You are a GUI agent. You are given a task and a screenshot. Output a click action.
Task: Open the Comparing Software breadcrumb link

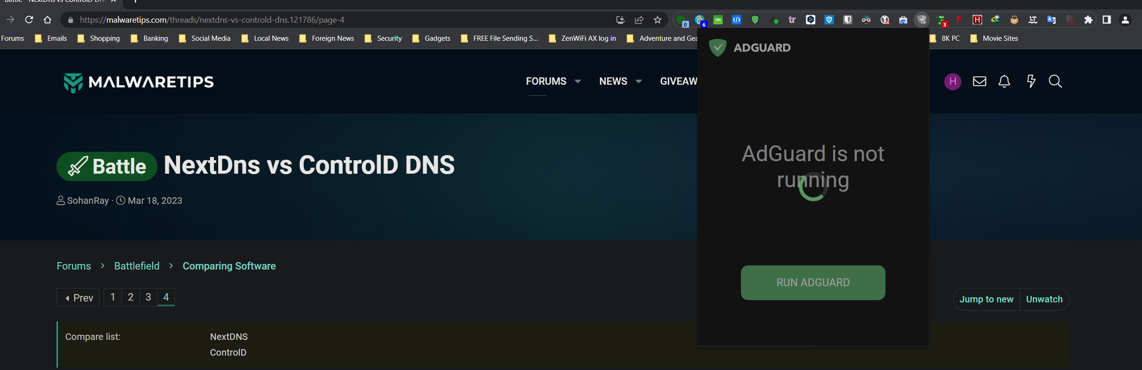point(229,266)
